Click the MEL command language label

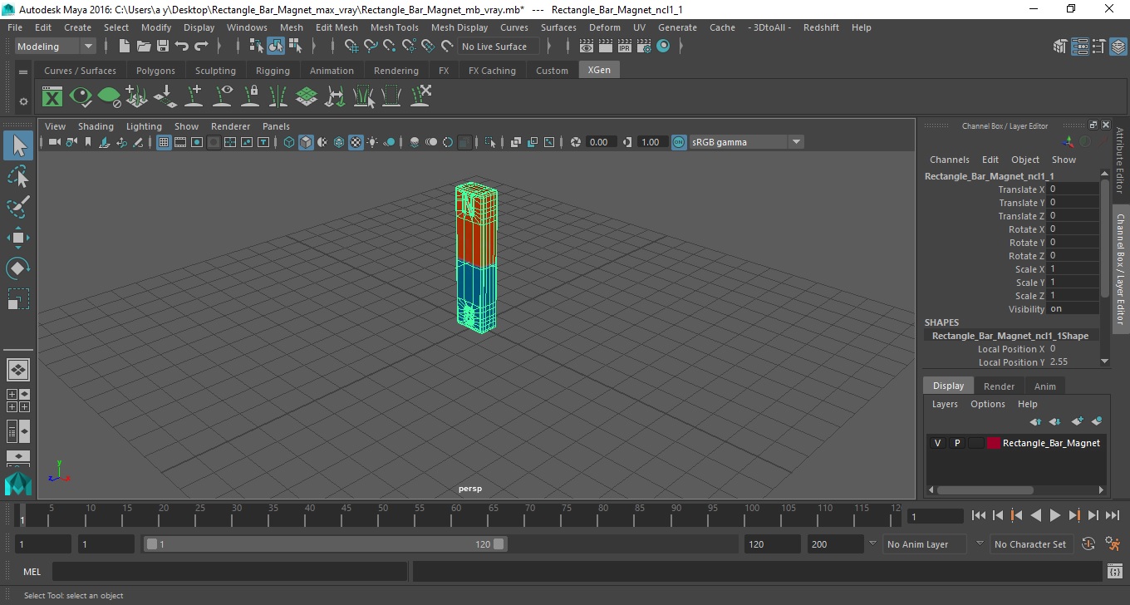[32, 572]
